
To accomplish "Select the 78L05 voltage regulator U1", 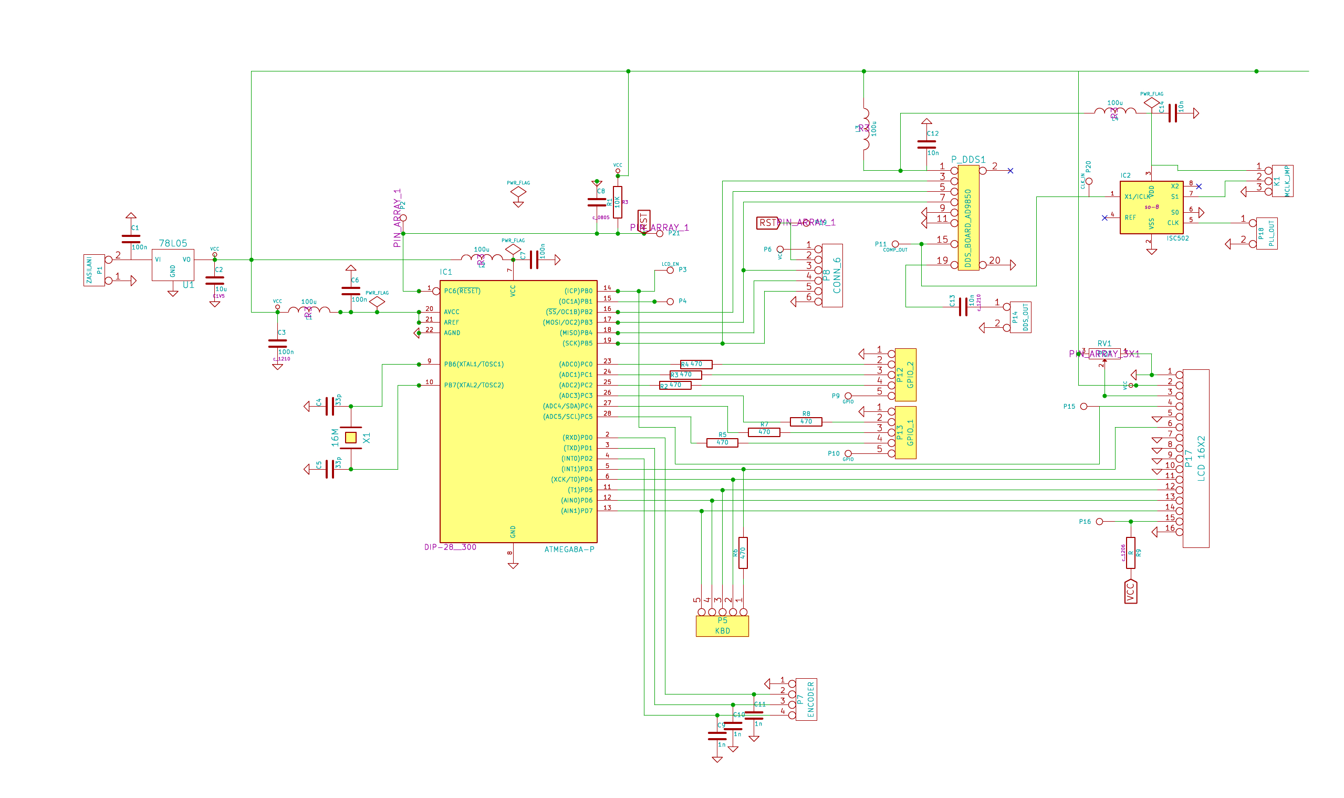I will tap(173, 265).
